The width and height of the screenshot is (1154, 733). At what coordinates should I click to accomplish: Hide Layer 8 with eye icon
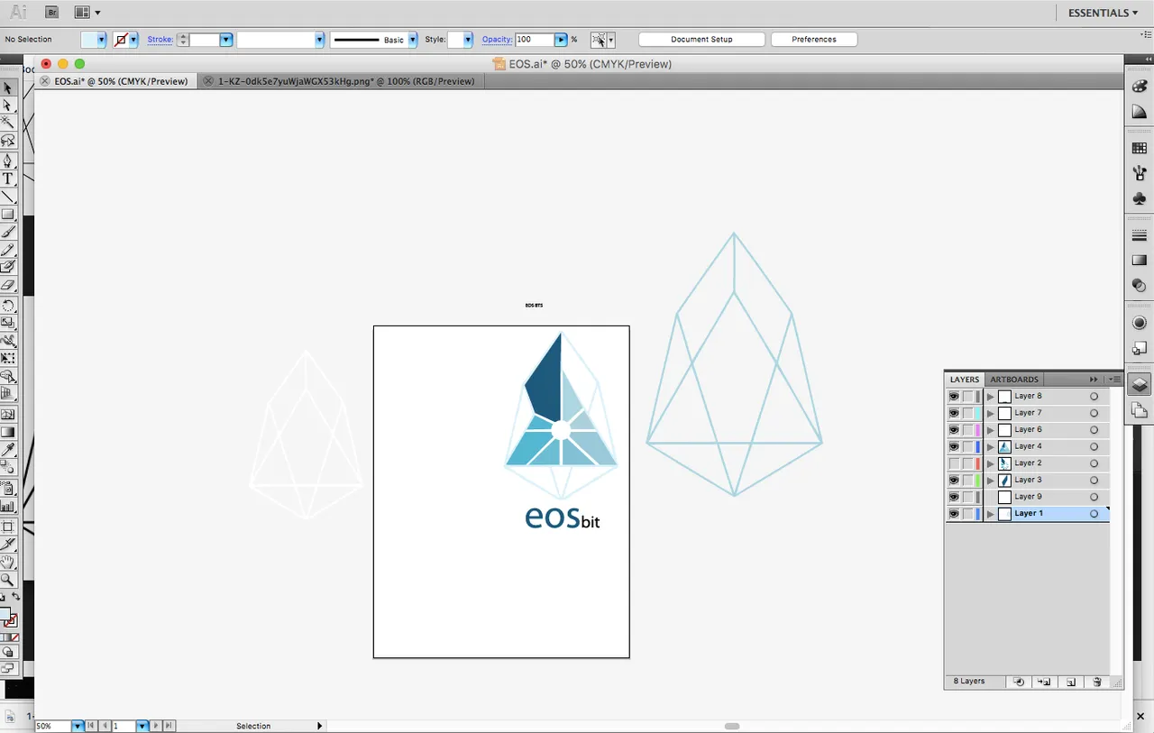click(954, 397)
